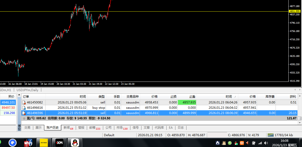Select the USDJPYm,Daily chart tab
This screenshot has width=302, height=147.
pos(27,90)
